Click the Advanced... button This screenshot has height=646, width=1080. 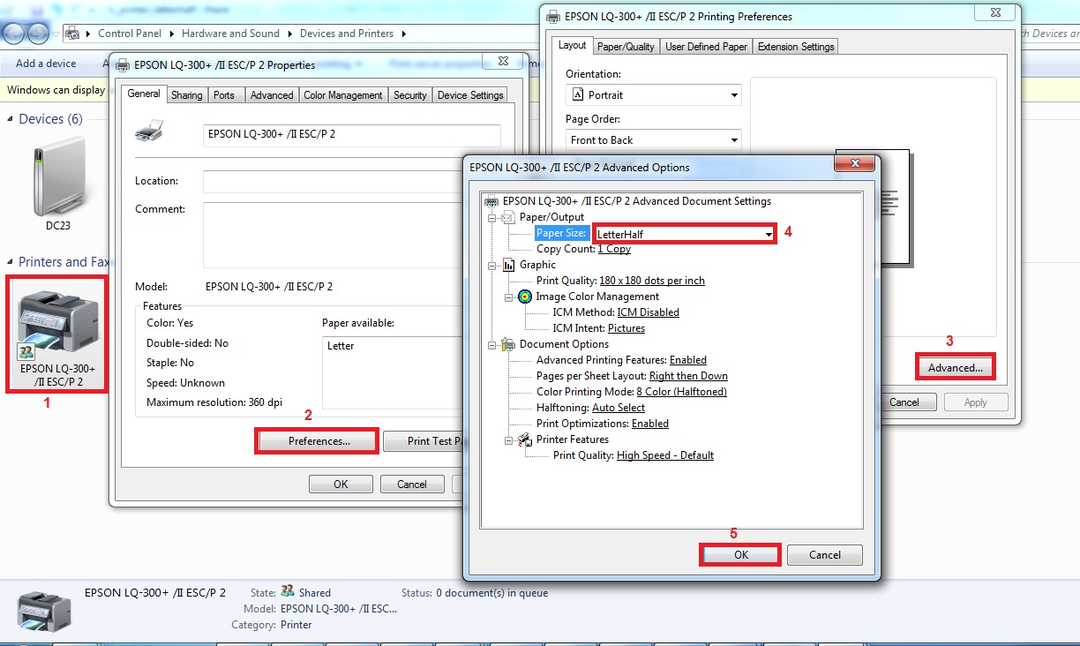pyautogui.click(x=955, y=368)
